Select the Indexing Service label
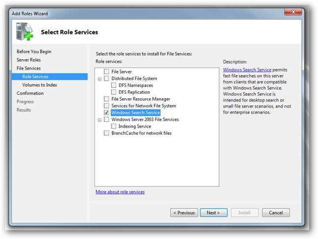Screen dimensions: 318x239 point(135,126)
